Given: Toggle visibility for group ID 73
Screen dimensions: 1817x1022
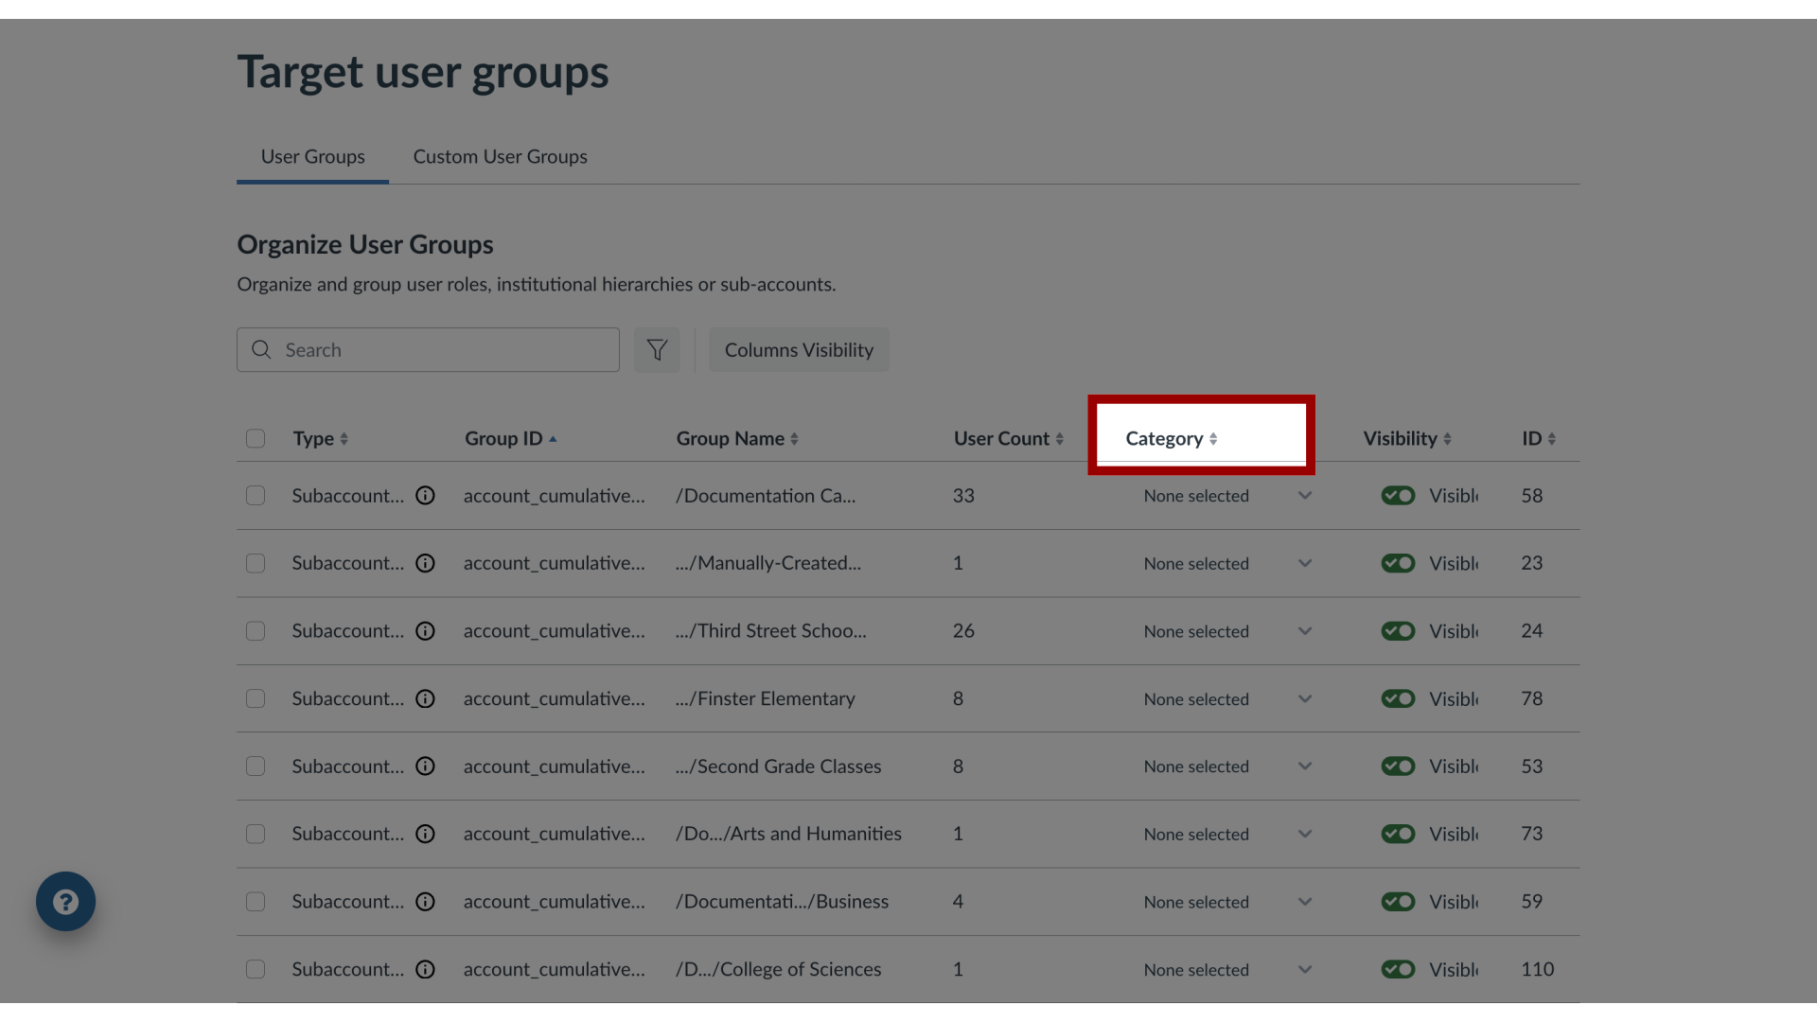Looking at the screenshot, I should click(1398, 834).
